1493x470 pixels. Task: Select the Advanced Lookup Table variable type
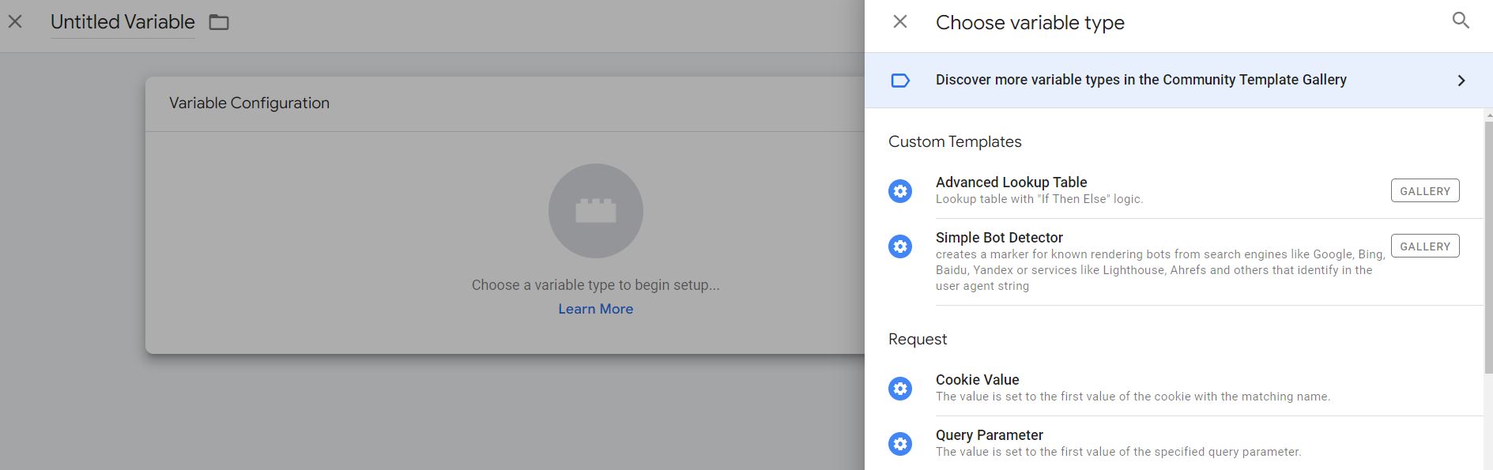pyautogui.click(x=1011, y=182)
